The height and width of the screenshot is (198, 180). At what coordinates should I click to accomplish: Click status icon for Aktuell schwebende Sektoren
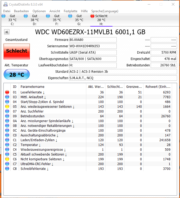[7, 154]
